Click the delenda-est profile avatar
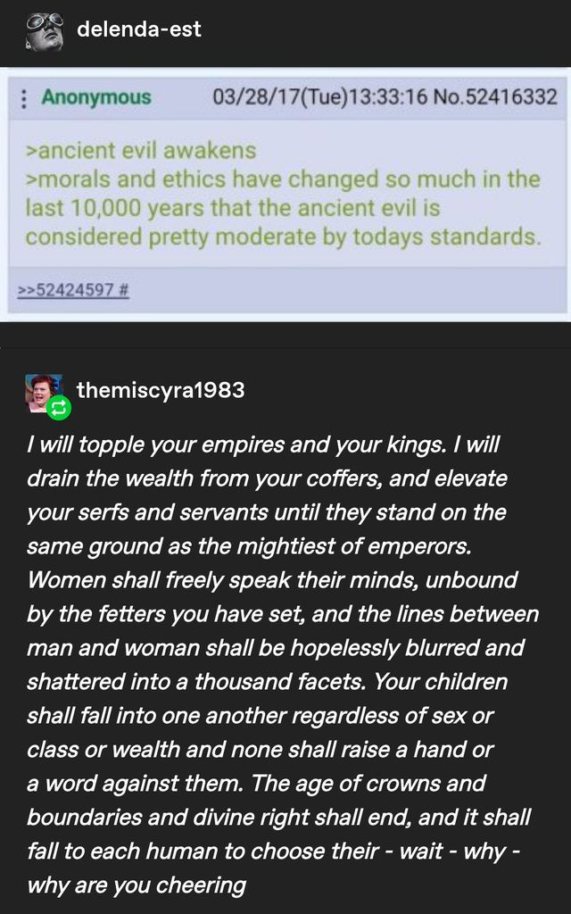 click(x=45, y=30)
